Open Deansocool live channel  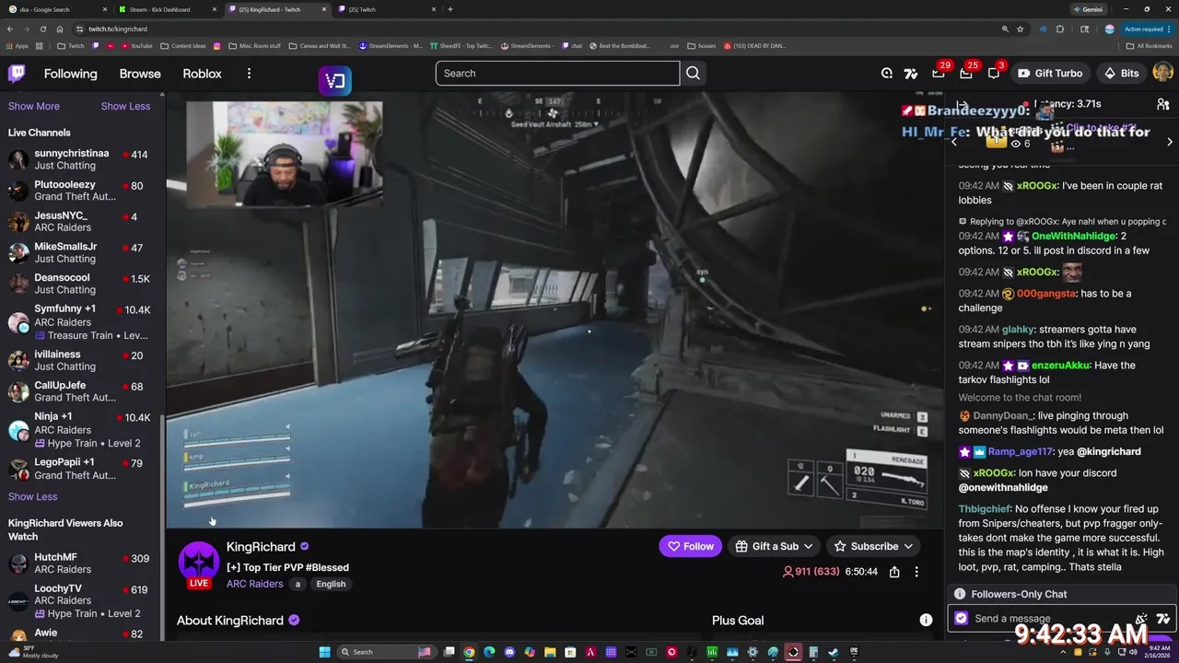[81, 284]
